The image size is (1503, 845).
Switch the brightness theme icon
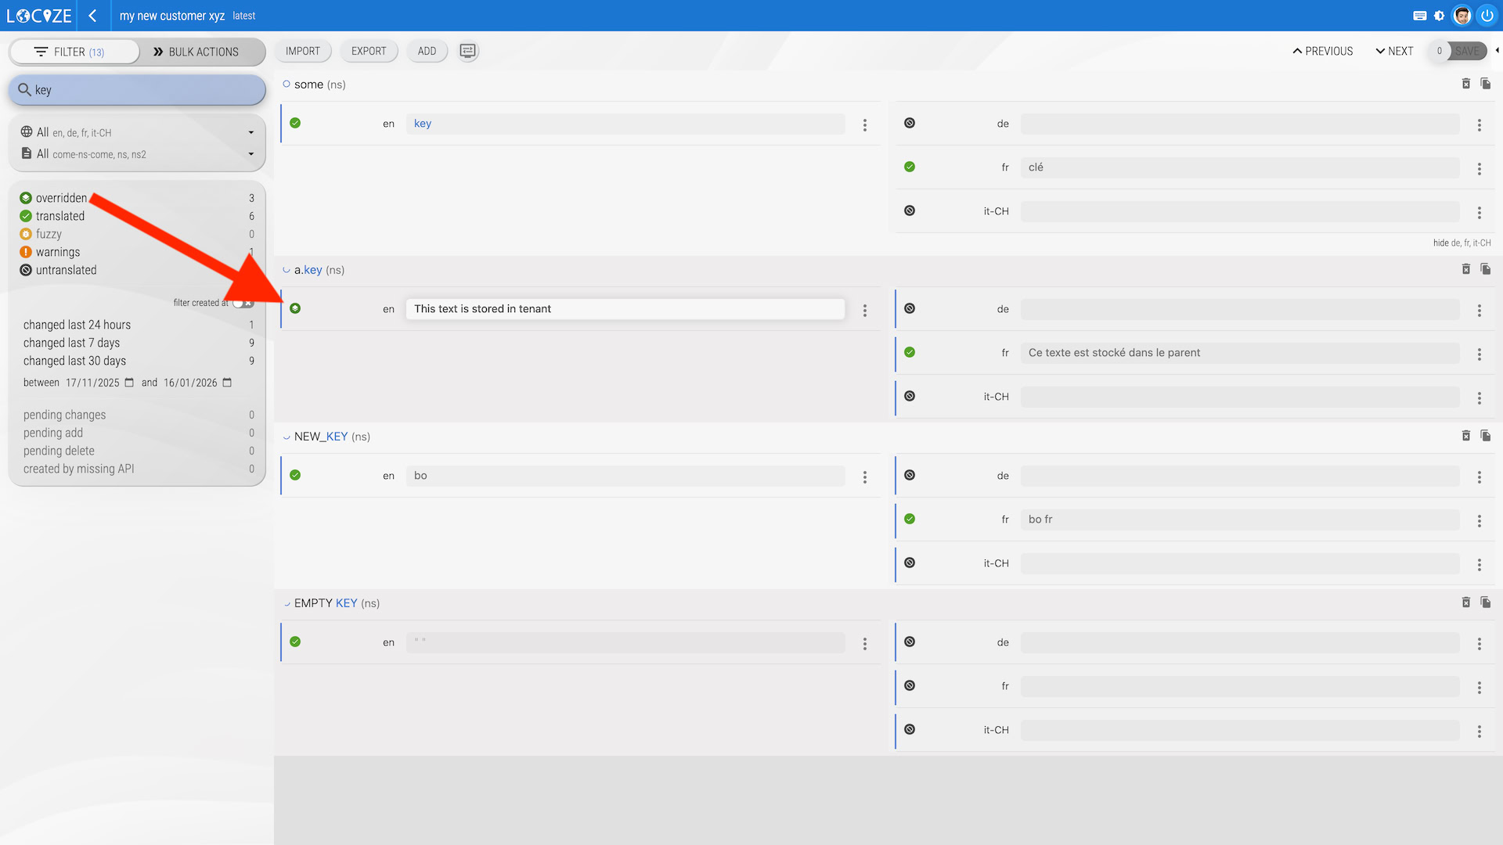(x=1440, y=16)
